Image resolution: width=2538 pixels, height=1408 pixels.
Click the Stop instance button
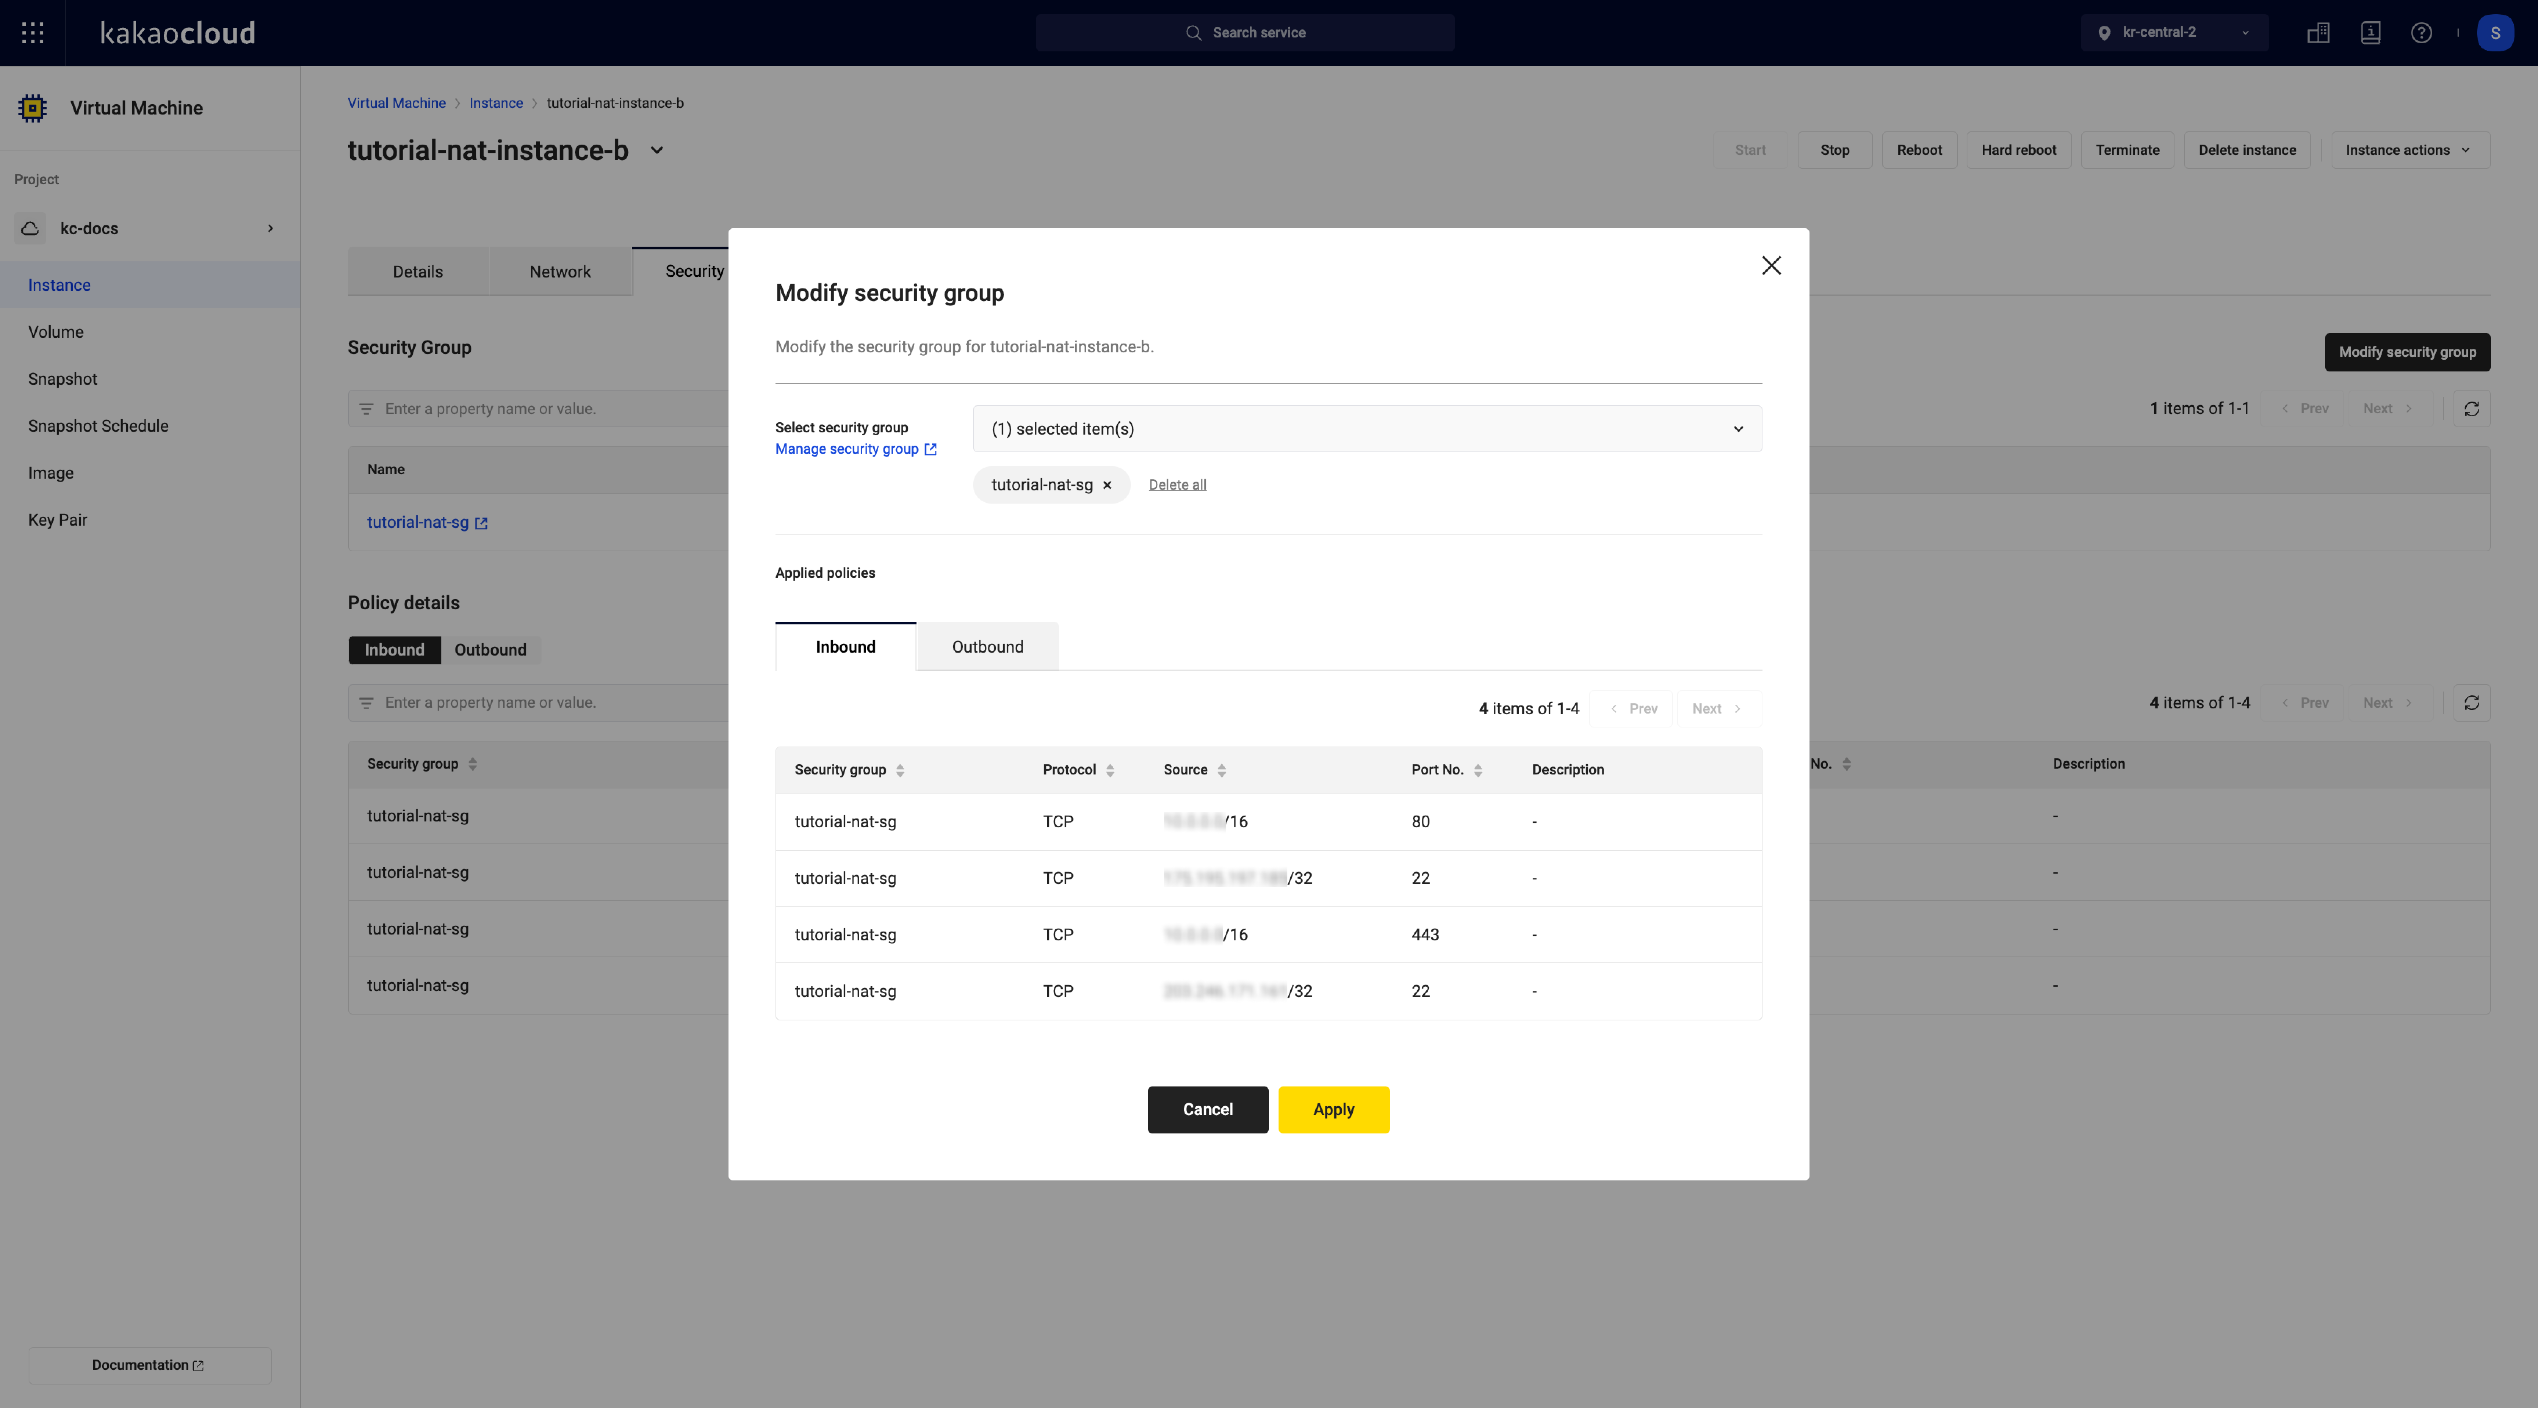[1834, 150]
